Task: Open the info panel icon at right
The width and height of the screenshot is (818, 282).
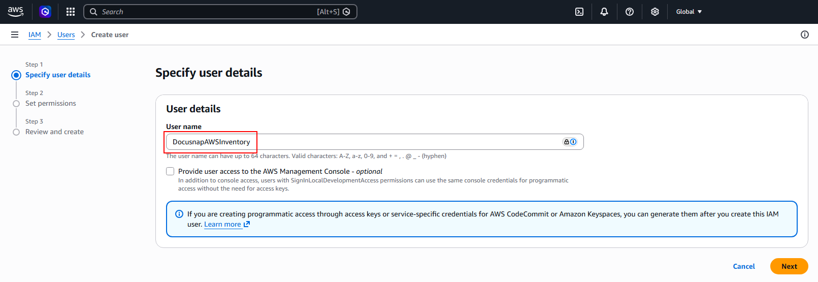Action: (805, 35)
